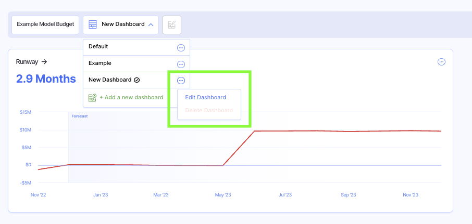Click the checkmark beside New Dashboard
This screenshot has height=224, width=472.
coord(136,80)
